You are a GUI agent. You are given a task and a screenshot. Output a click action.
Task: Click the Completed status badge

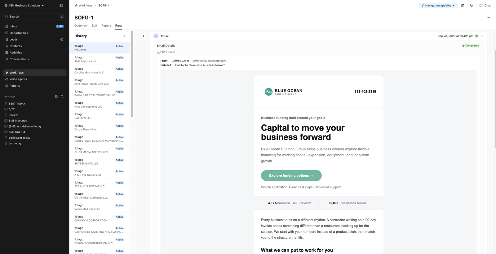pos(471,45)
